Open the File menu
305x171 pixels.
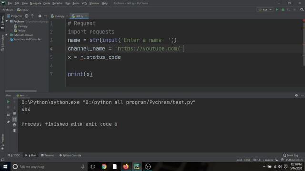10,3
